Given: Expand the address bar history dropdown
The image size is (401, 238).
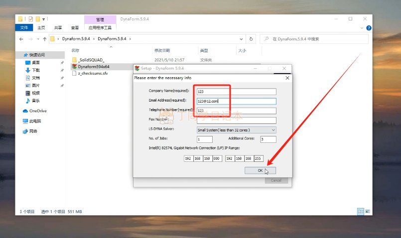Looking at the screenshot, I should 241,39.
